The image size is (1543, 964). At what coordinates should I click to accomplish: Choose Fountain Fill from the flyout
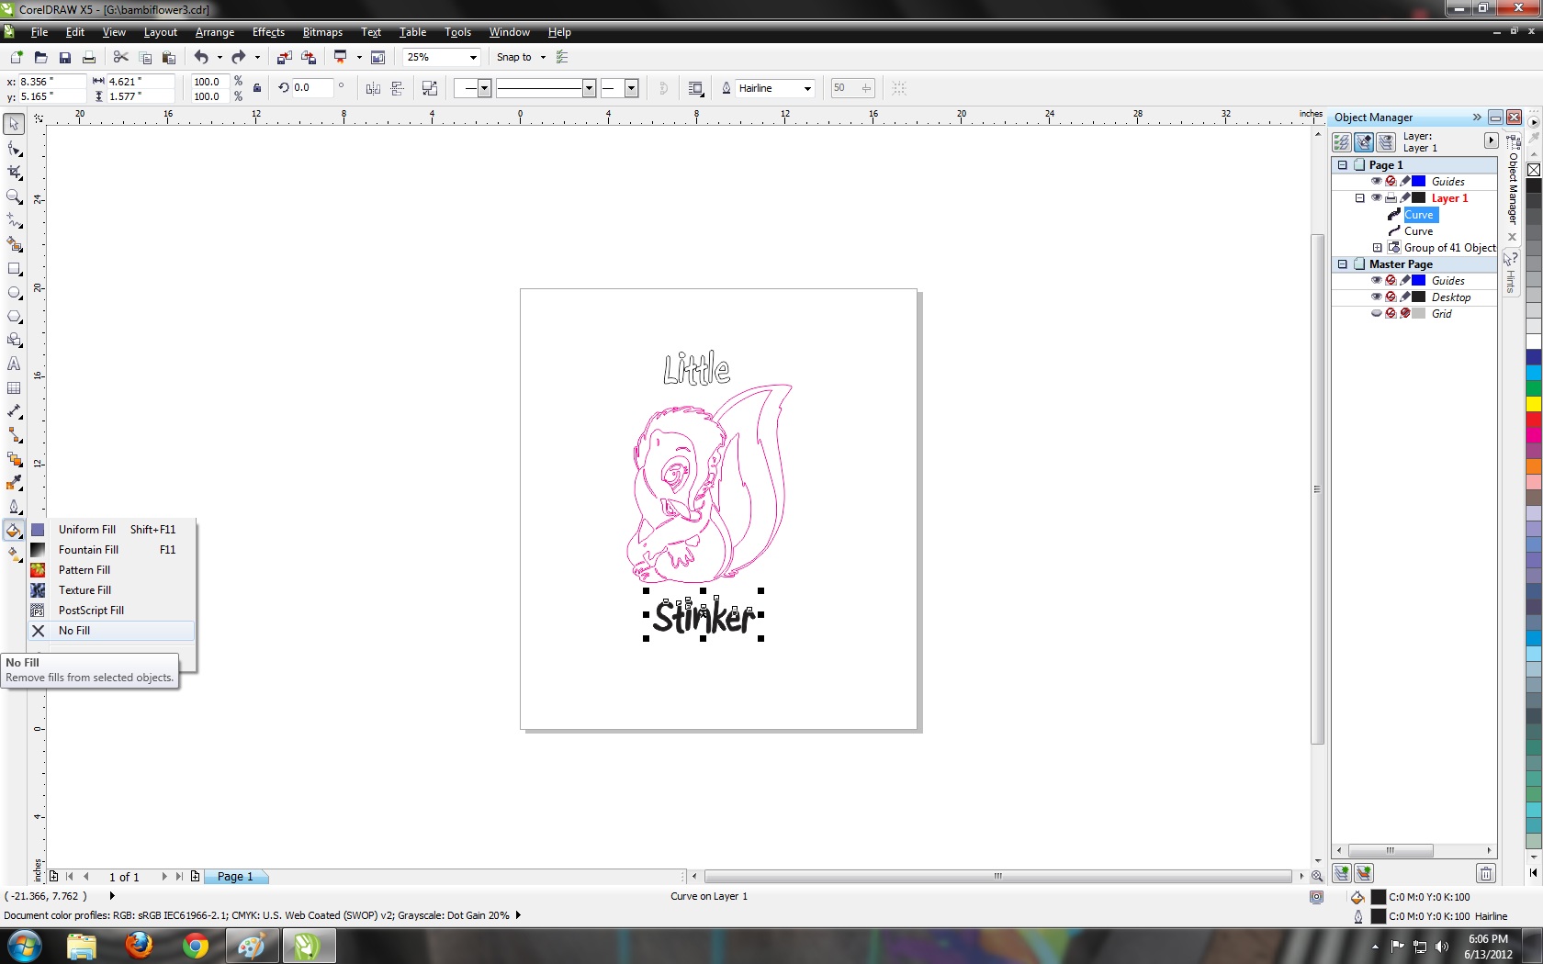pyautogui.click(x=111, y=550)
